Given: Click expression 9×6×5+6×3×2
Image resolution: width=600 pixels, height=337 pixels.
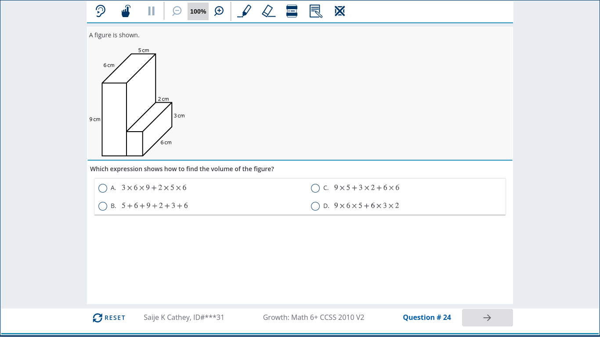Looking at the screenshot, I should click(367, 206).
